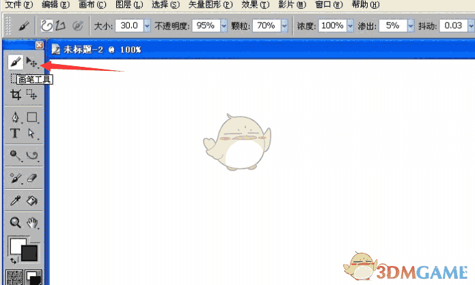Select the Brush tool in the toolbox
The image size is (475, 285).
tap(16, 63)
